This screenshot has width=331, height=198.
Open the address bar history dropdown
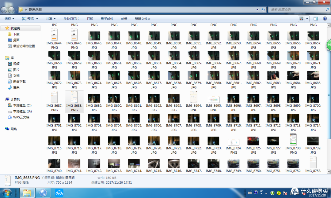(x=257, y=10)
